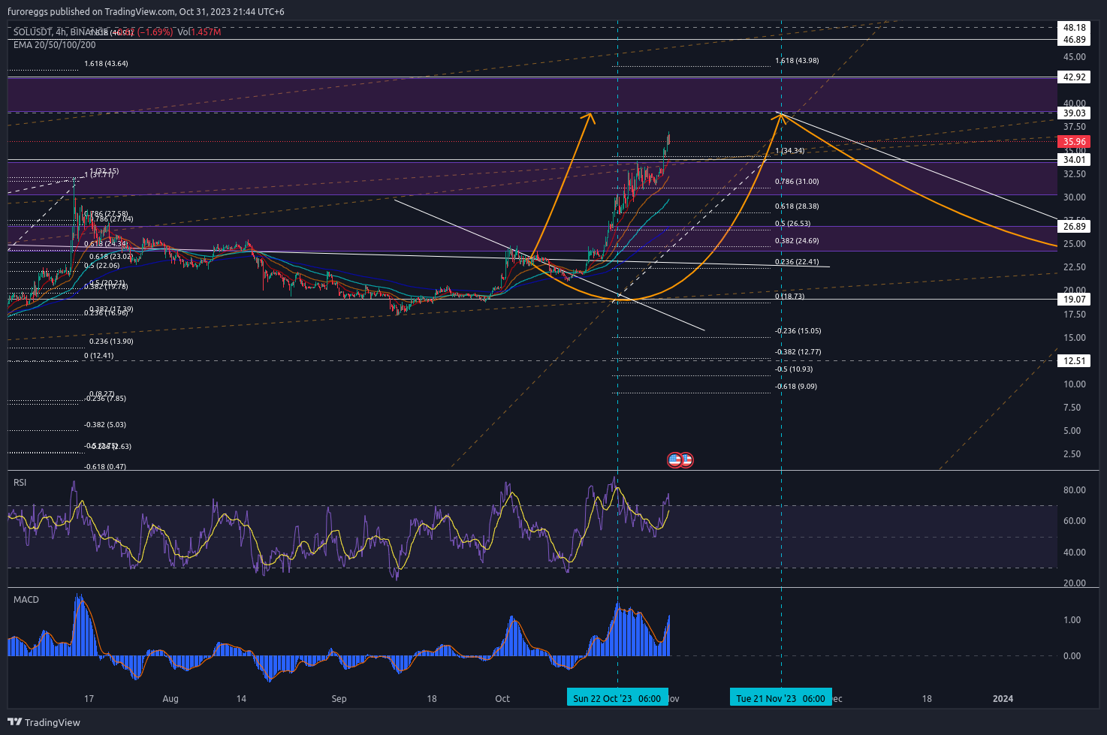Select the Fib label 0.5 (26.53)
Image resolution: width=1107 pixels, height=735 pixels.
[792, 224]
